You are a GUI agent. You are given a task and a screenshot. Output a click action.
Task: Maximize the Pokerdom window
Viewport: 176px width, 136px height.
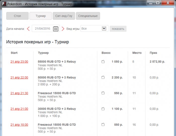[x=158, y=3]
